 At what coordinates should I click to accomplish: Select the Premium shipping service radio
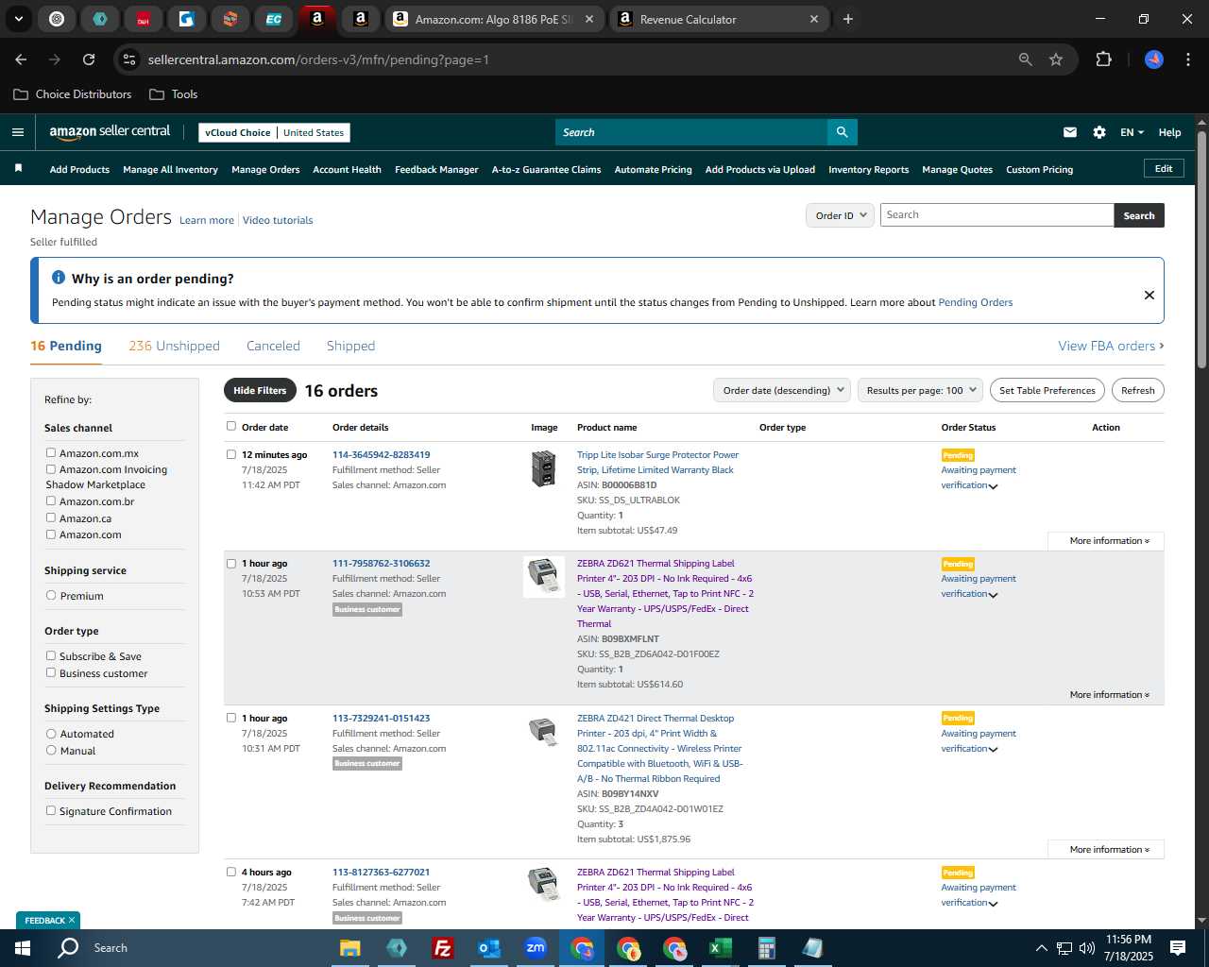click(x=51, y=596)
